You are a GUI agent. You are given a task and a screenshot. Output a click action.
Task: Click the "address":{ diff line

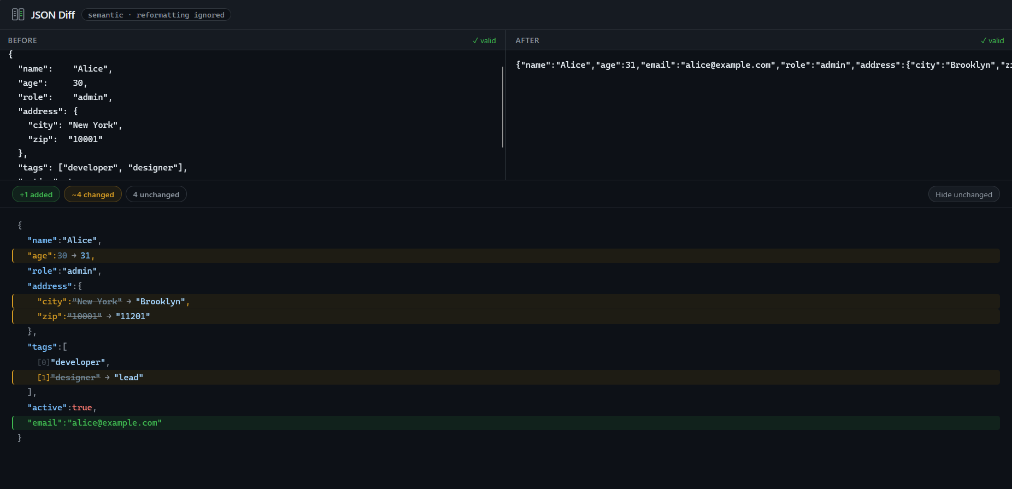coord(506,286)
